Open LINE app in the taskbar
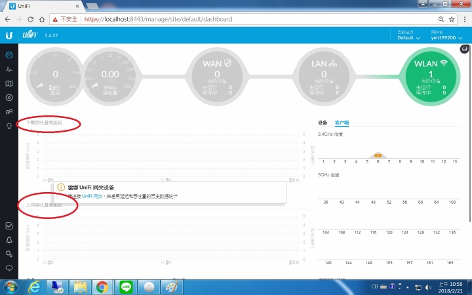The width and height of the screenshot is (472, 295). click(x=126, y=287)
